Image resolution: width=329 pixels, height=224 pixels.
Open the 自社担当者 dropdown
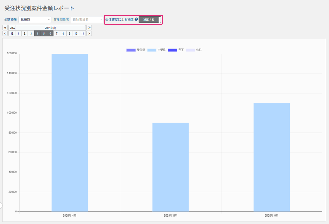pos(87,20)
